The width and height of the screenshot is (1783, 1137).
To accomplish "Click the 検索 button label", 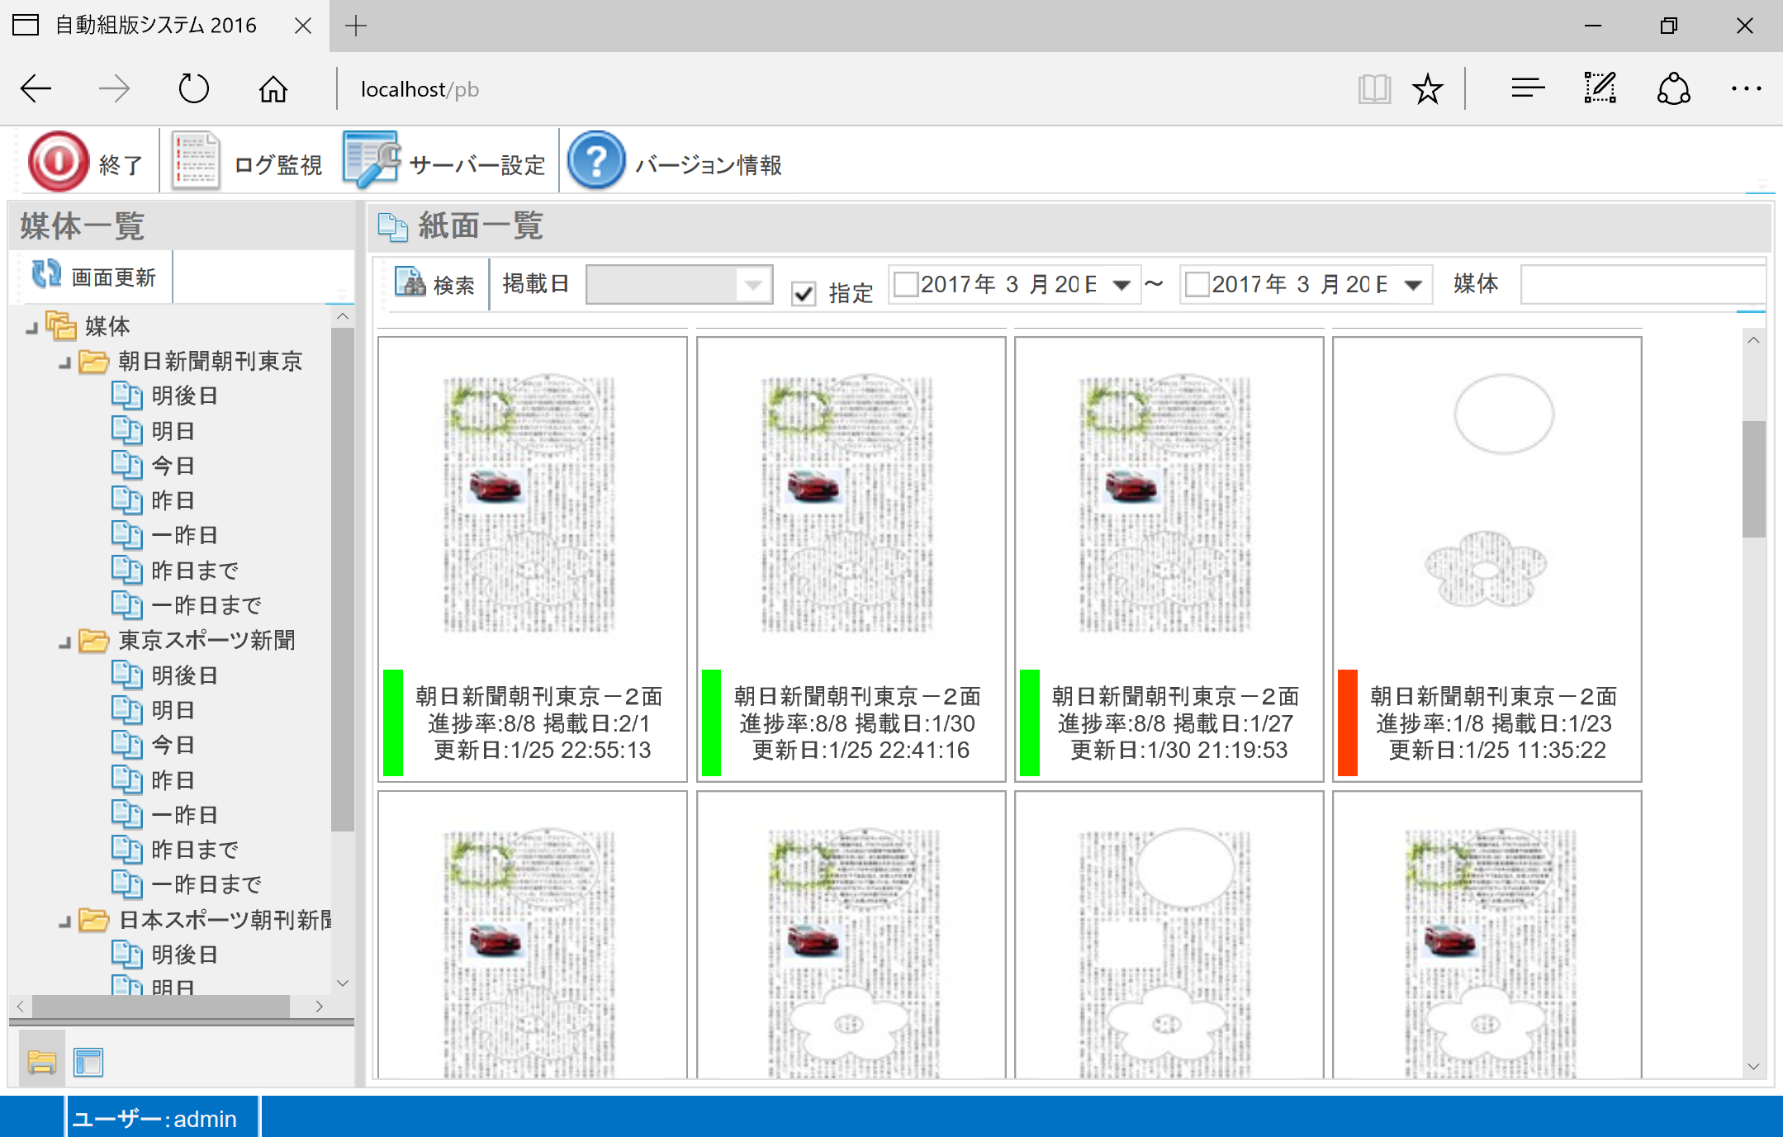I will coord(454,285).
